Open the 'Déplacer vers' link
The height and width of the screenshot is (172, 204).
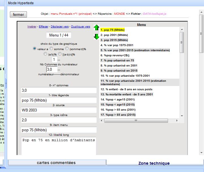(x=59, y=27)
